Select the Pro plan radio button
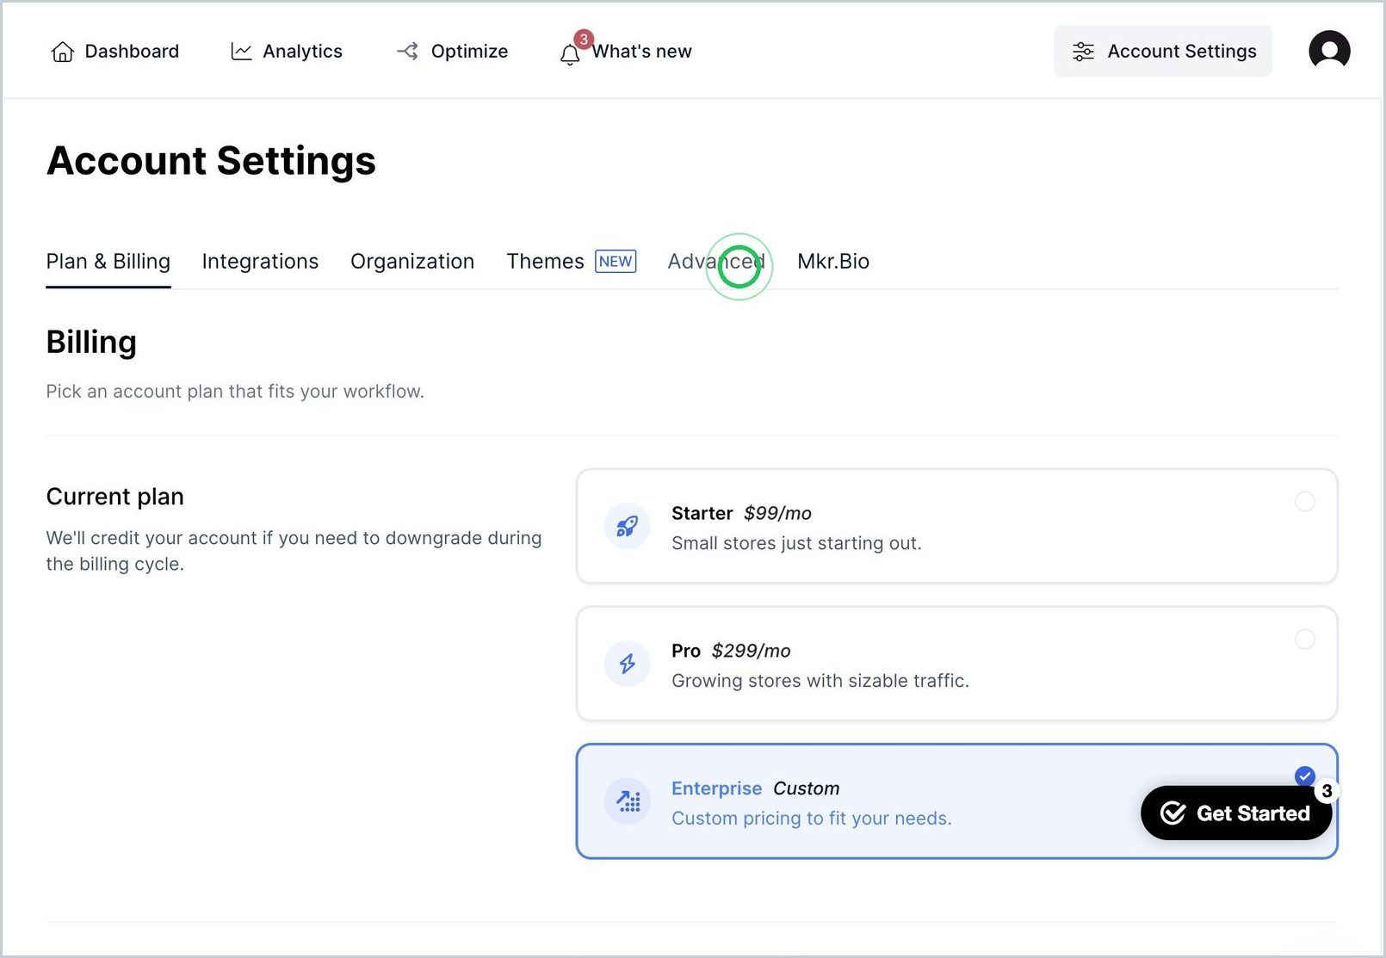The height and width of the screenshot is (958, 1386). (1305, 639)
